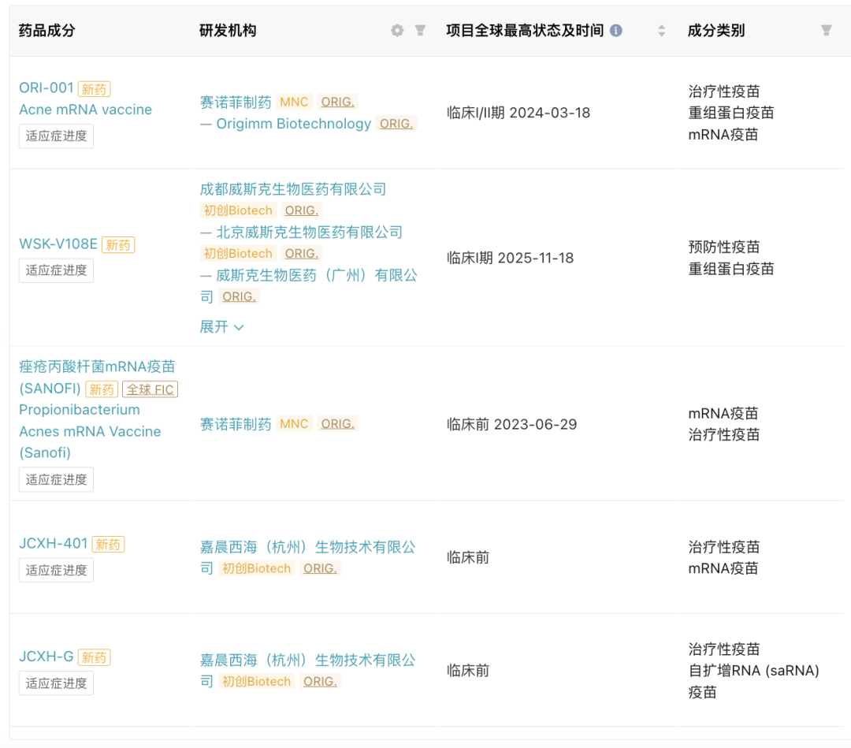Select 临床I期 2025-11-18 status cell

(510, 258)
